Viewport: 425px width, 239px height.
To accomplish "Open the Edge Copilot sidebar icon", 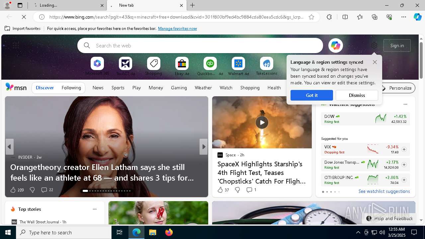I will tap(417, 17).
